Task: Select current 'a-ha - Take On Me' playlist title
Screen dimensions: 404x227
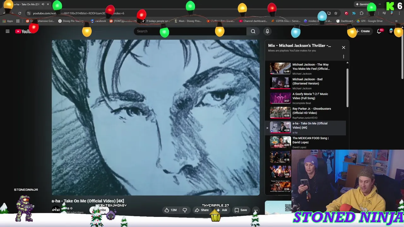Action: pos(310,125)
